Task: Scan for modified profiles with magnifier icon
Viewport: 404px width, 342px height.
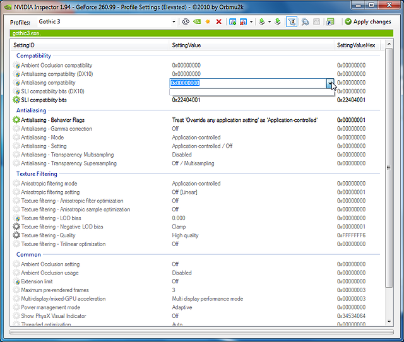Action: 305,21
